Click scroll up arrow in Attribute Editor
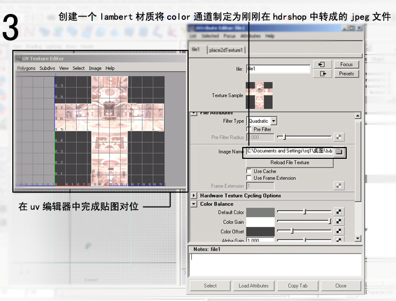The width and height of the screenshot is (396, 301). tap(357, 116)
